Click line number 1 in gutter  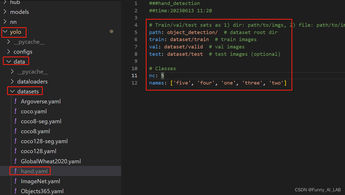pyautogui.click(x=136, y=3)
